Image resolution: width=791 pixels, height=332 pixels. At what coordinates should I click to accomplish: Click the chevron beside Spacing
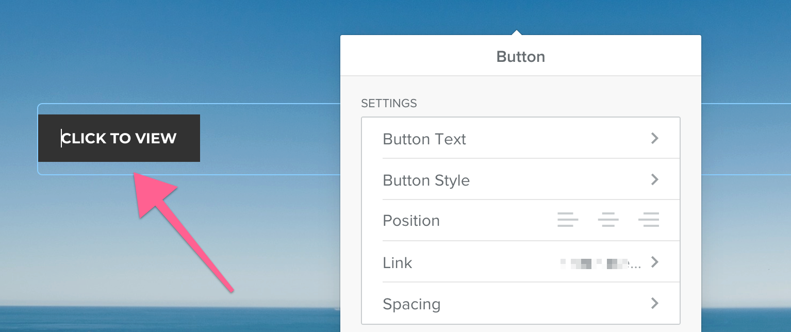655,303
